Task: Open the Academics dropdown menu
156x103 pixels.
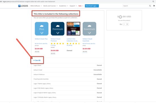Action: pos(64,6)
